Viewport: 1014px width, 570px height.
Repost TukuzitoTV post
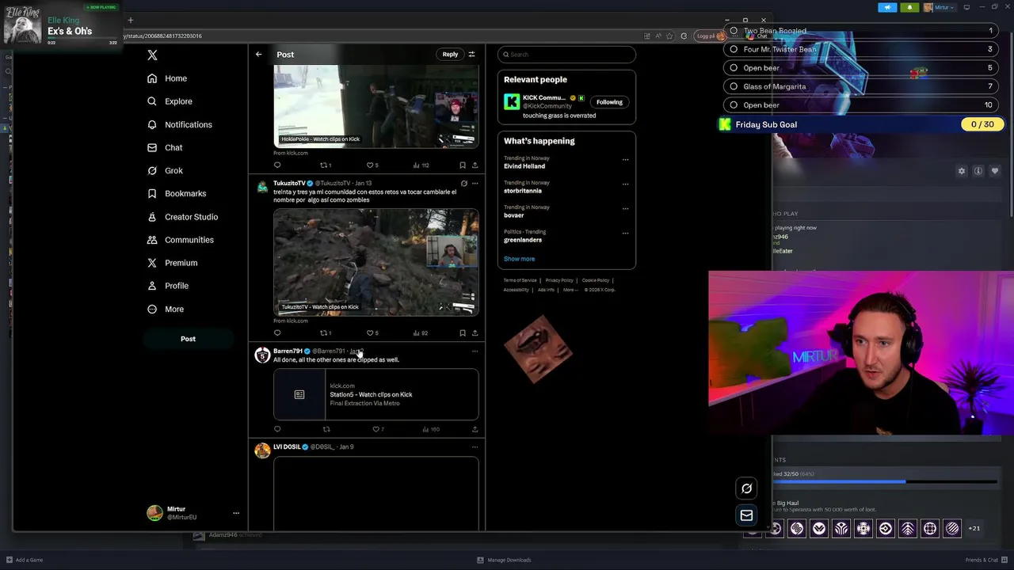coord(323,333)
